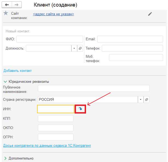Focus the Публичное наименование field
Image resolution: width=168 pixels, height=162 pixels.
tap(94, 88)
